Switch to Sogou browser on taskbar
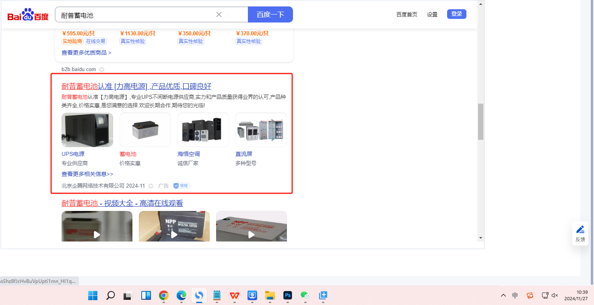 tap(199, 295)
